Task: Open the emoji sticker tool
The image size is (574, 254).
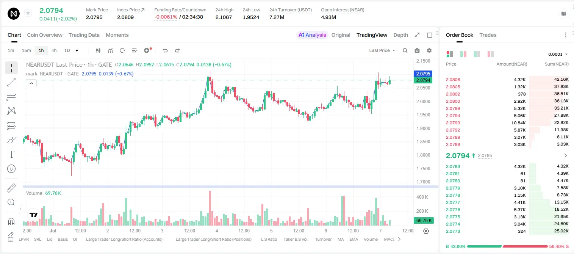Action: tap(11, 169)
